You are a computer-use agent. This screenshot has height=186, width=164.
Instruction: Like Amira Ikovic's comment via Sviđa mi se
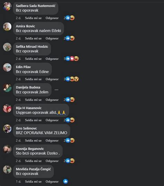(x=33, y=38)
